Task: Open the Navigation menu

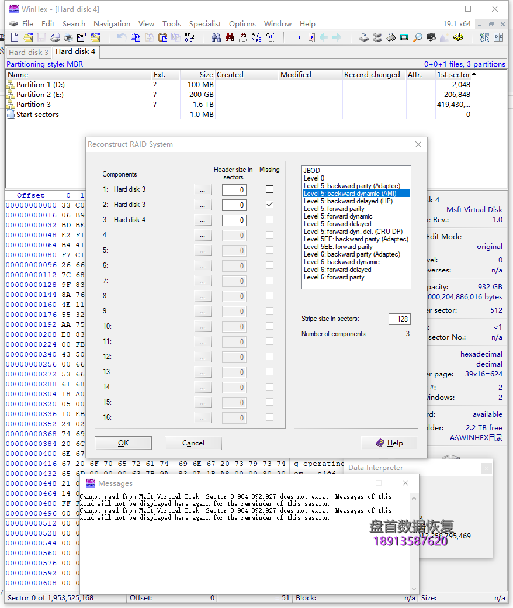Action: click(112, 23)
